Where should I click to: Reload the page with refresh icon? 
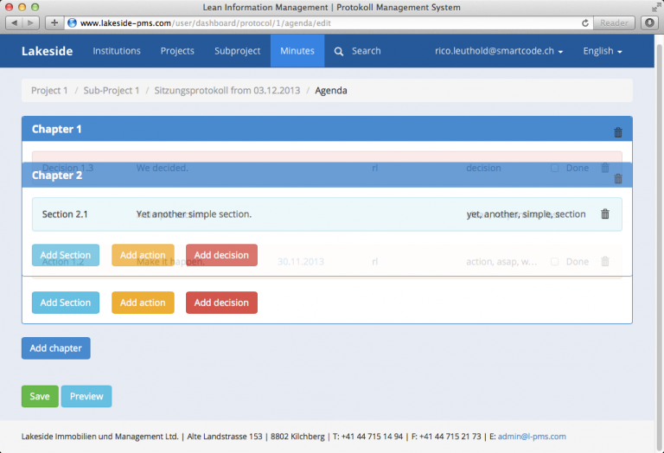[584, 22]
